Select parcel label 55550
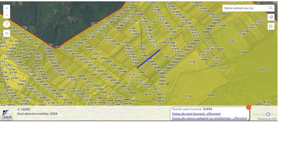 point(210,95)
